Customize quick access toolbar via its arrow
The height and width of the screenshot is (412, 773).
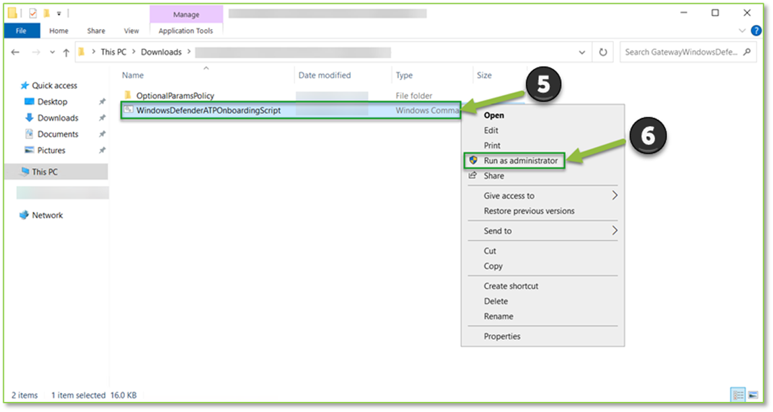pyautogui.click(x=58, y=12)
